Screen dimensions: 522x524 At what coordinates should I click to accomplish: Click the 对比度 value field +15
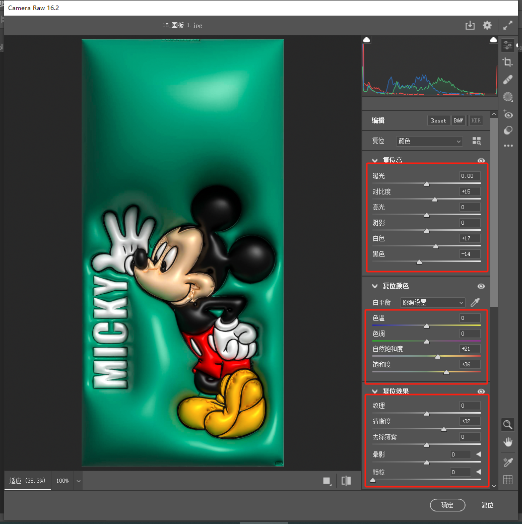470,191
